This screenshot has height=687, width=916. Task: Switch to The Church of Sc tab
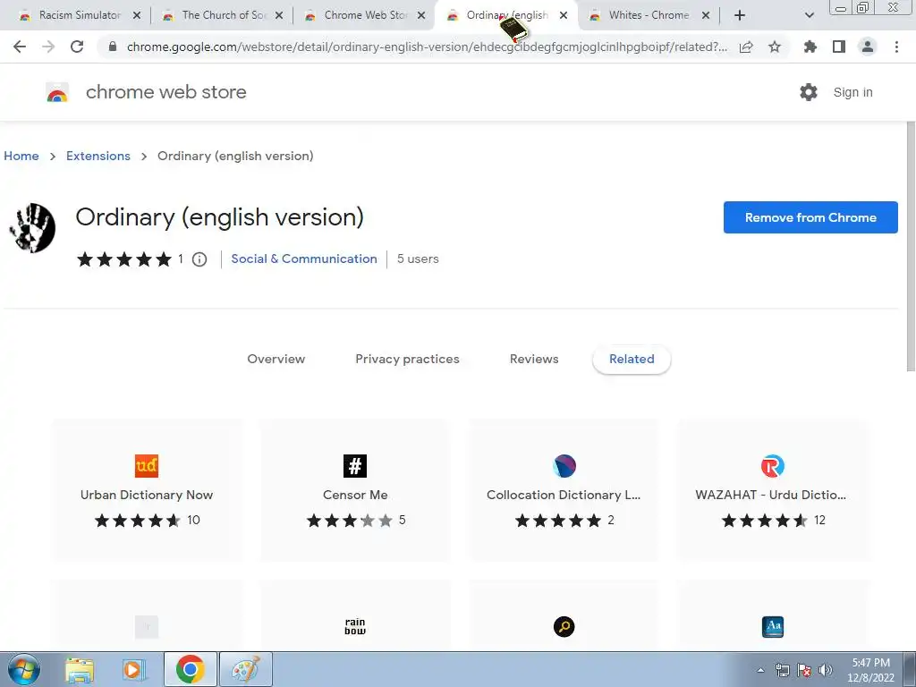[x=224, y=15]
